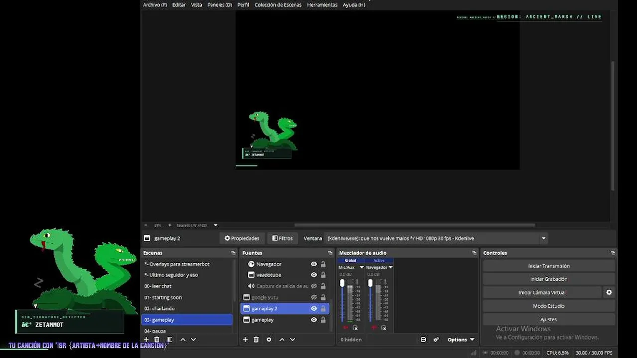Switch to Active mixer tab

pos(379,260)
